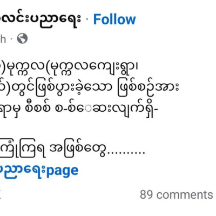Open the post timestamp ending in 'h'

pyautogui.click(x=3, y=39)
